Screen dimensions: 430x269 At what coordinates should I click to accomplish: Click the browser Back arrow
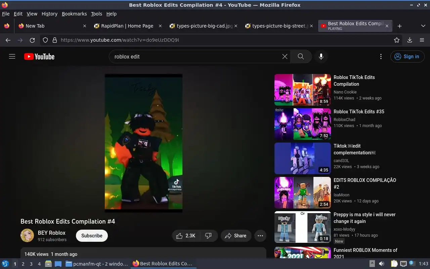coord(8,40)
